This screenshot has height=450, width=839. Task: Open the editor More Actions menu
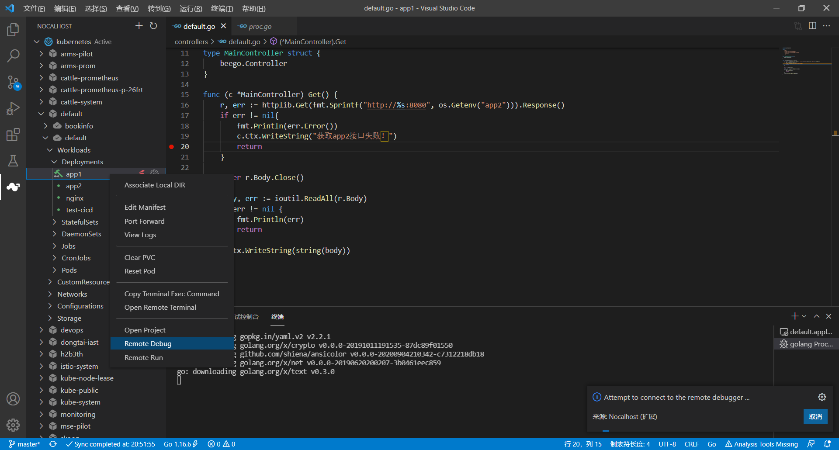click(826, 26)
